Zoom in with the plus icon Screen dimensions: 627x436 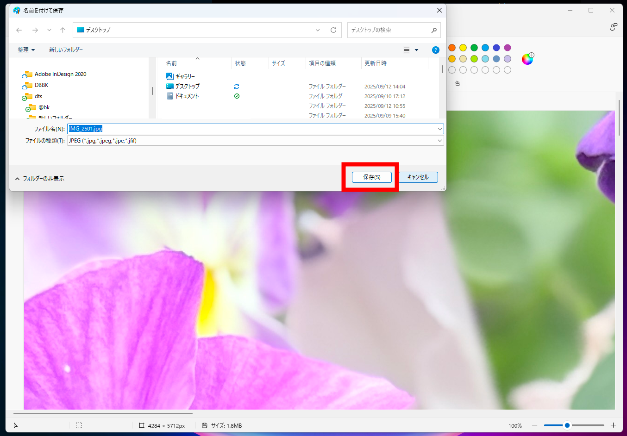pos(613,425)
